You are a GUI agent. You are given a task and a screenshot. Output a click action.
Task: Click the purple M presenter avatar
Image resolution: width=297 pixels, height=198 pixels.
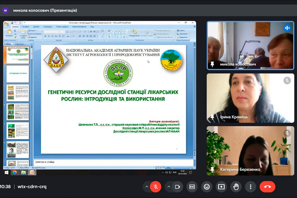(x=5, y=11)
